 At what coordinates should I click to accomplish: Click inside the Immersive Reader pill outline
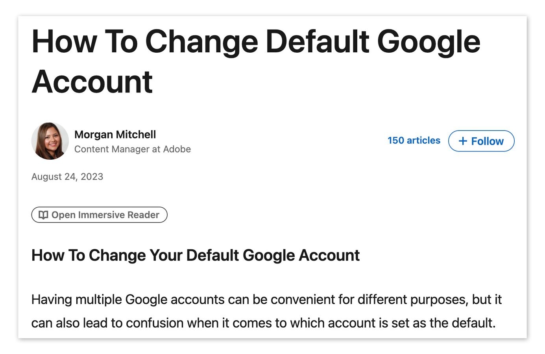[98, 215]
